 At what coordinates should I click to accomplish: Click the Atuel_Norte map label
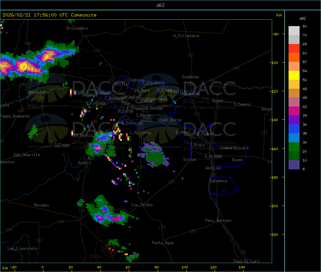click(x=169, y=120)
